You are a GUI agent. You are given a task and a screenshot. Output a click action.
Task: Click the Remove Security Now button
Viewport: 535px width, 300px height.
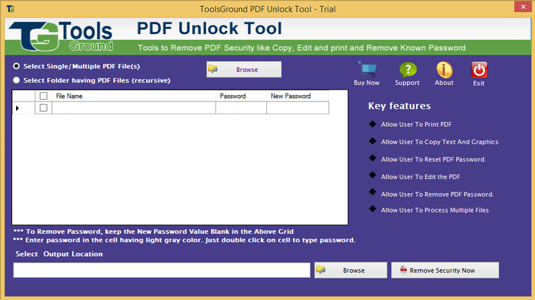tap(445, 270)
